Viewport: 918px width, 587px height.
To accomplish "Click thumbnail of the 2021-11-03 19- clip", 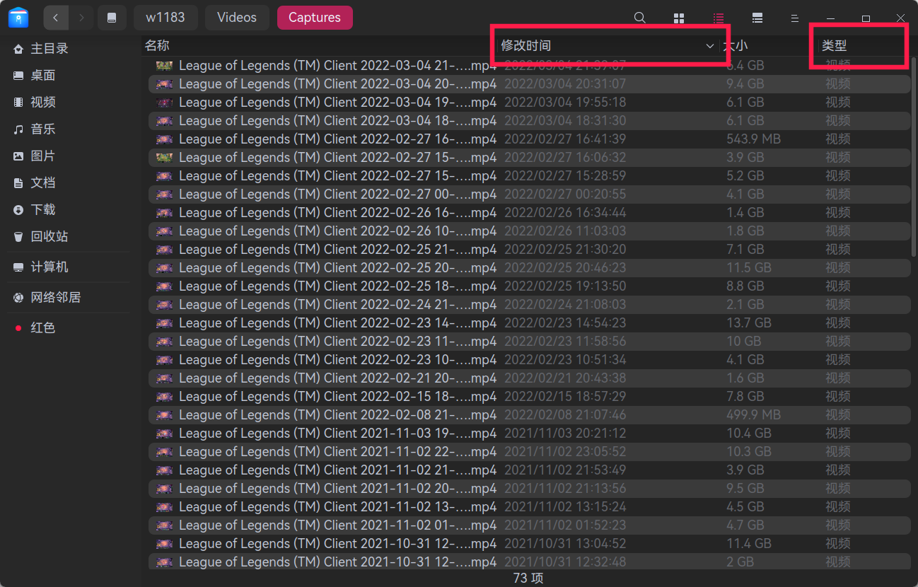I will (x=164, y=434).
